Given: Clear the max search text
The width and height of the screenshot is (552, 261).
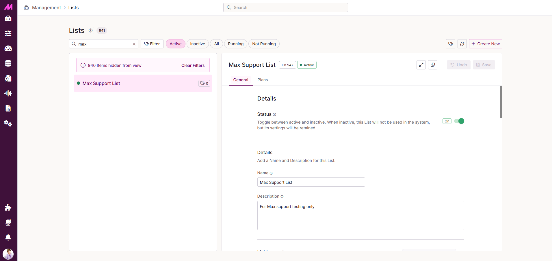Looking at the screenshot, I should coord(134,44).
